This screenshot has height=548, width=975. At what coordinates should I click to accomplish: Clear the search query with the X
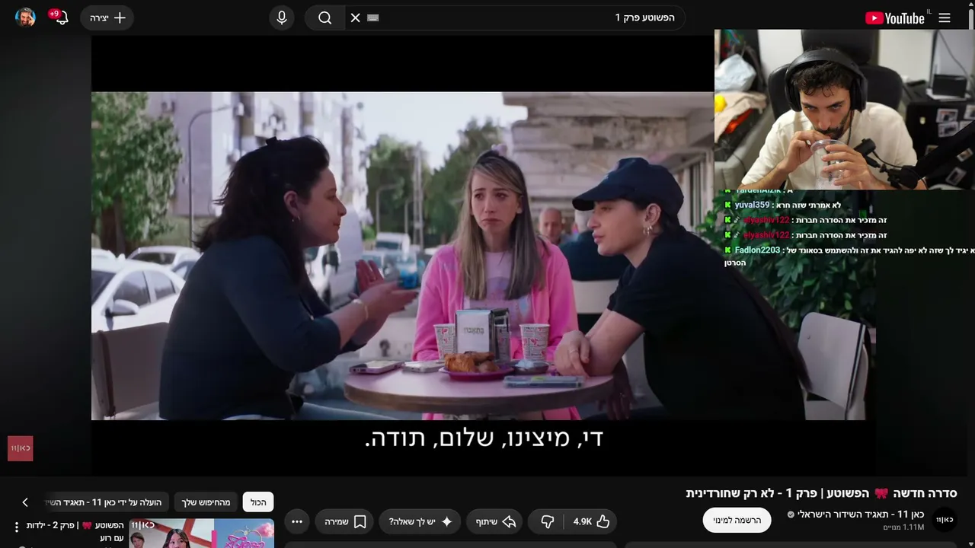click(x=356, y=18)
